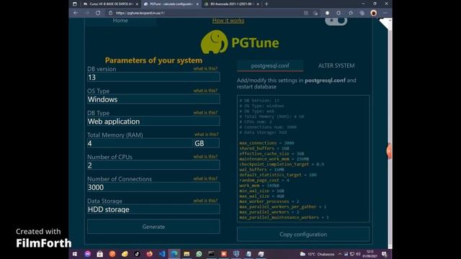Click the browser back arrow

76,13
